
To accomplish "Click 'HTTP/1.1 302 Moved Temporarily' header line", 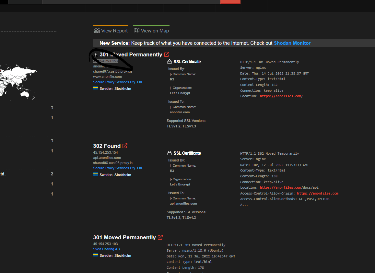I will tap(270, 153).
